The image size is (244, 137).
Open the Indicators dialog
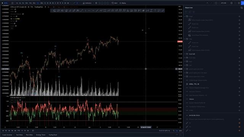(x=87, y=3)
